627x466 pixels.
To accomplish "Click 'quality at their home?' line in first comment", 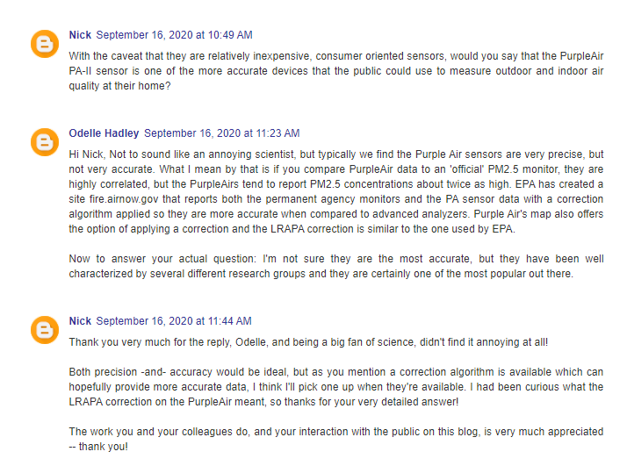I will click(x=119, y=86).
